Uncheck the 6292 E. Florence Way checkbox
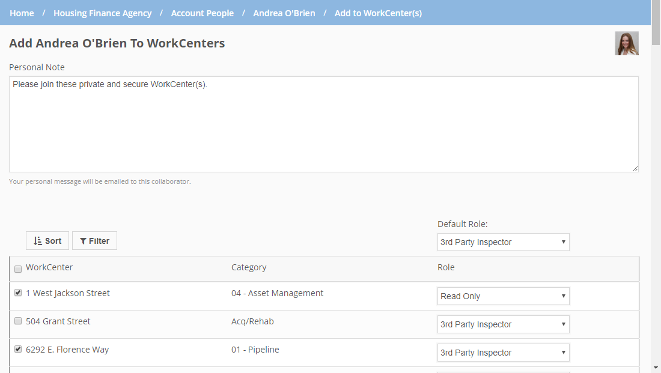Image resolution: width=661 pixels, height=373 pixels. 18,350
